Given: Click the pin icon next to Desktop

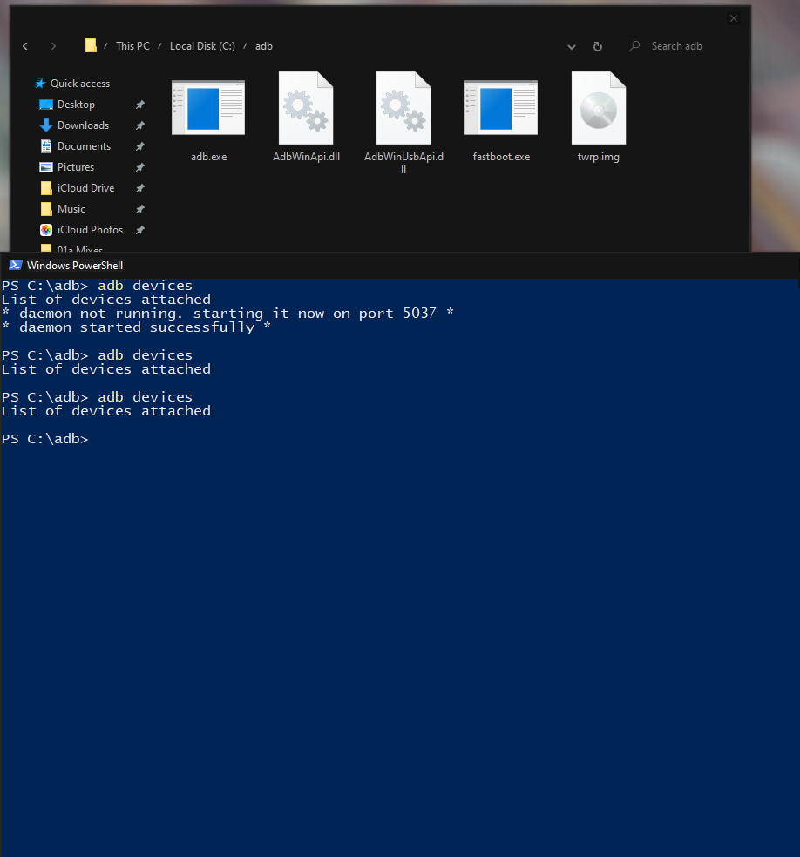Looking at the screenshot, I should coord(140,105).
